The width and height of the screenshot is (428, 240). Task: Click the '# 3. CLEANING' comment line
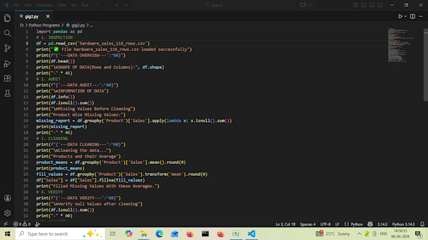(x=52, y=139)
